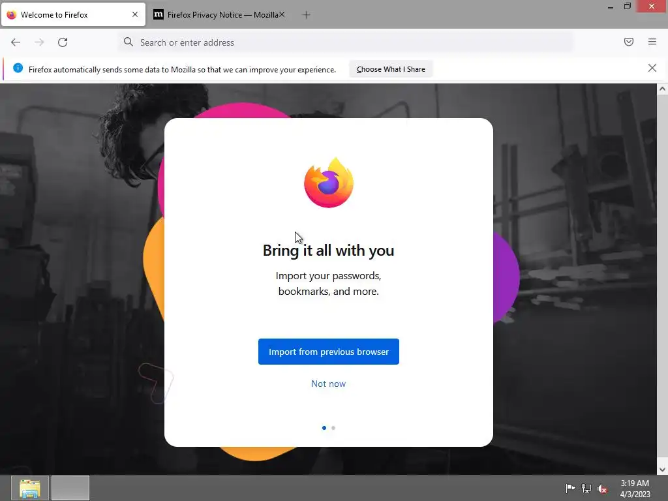Viewport: 668px width, 501px height.
Task: Click the Firefox logo in welcome card
Action: point(329,183)
